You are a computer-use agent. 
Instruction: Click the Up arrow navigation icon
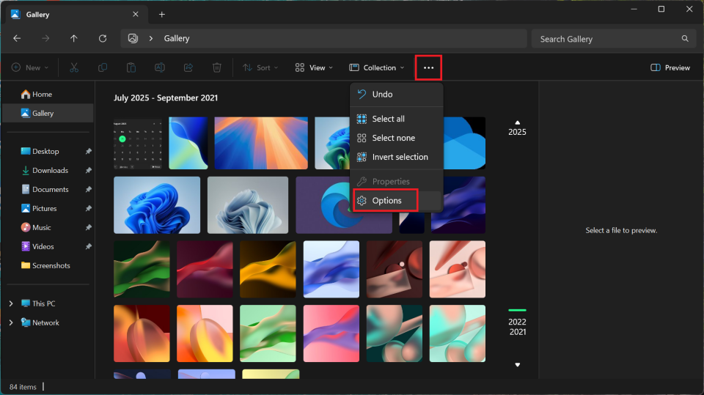click(x=74, y=39)
